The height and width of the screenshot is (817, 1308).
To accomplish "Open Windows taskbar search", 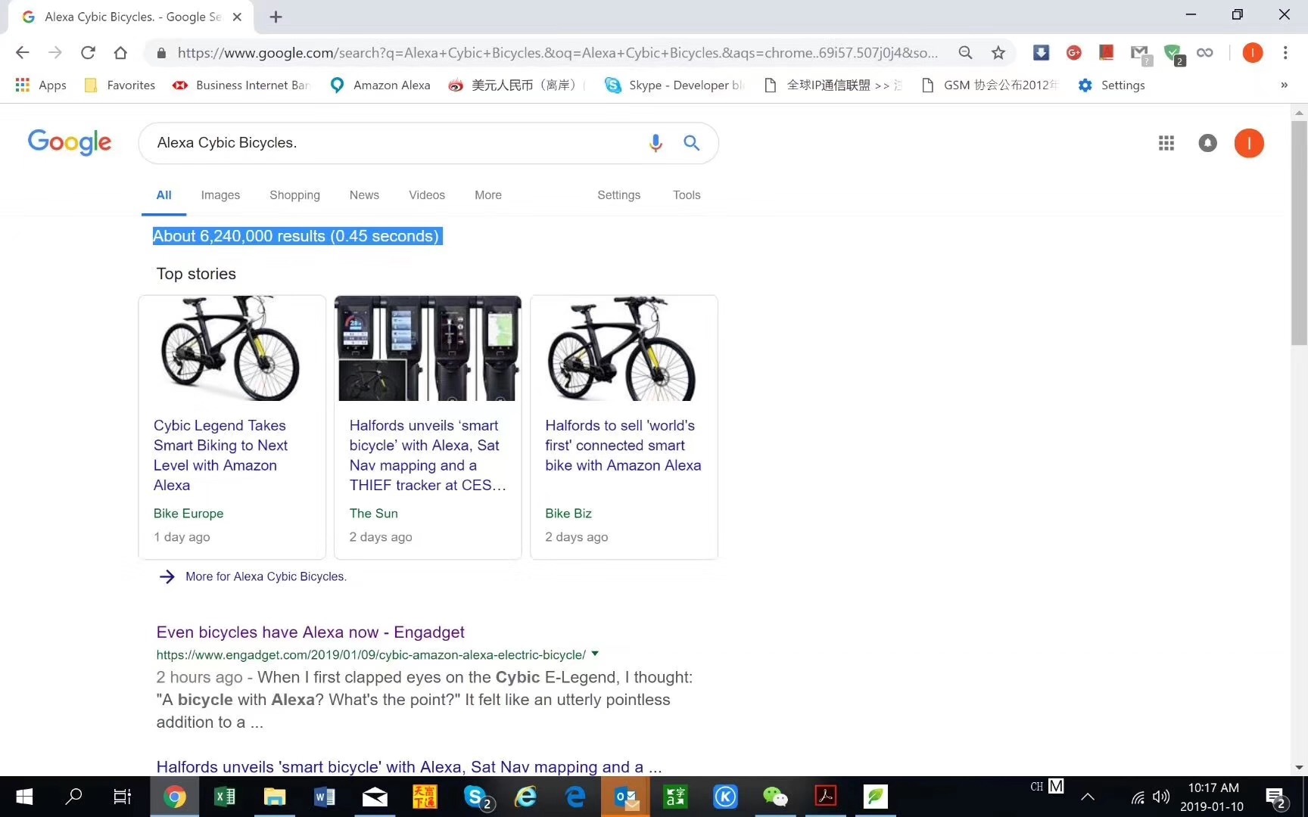I will coord(73,797).
